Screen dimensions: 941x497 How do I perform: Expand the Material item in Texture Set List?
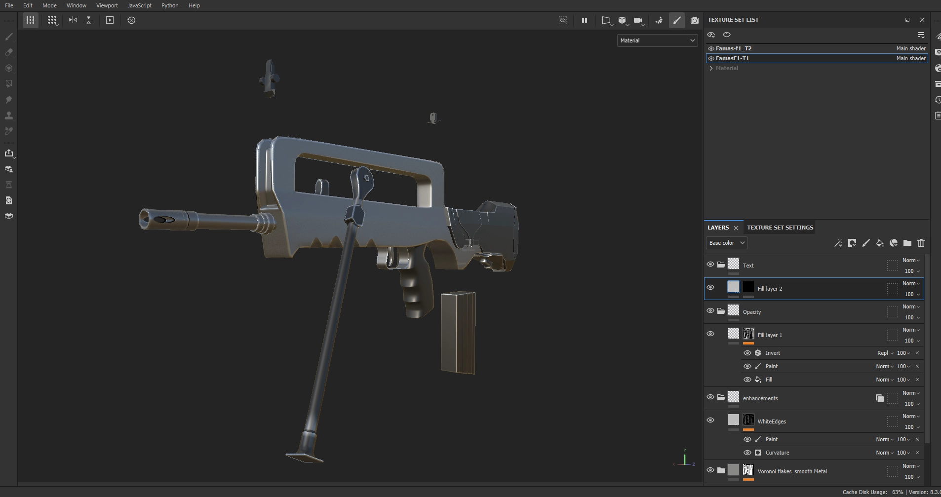[711, 68]
